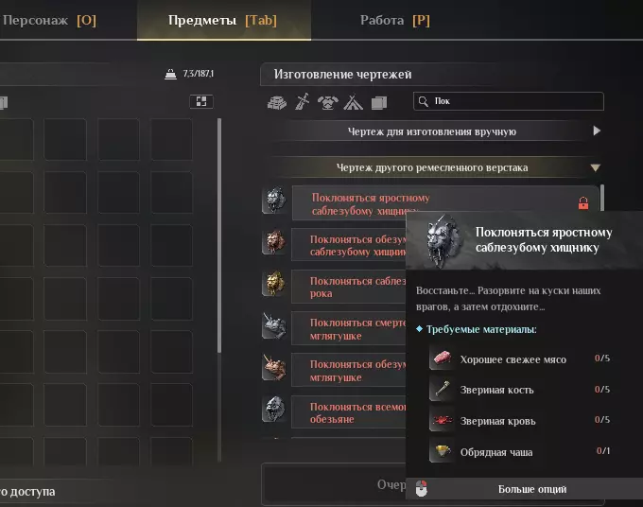Viewport: 643px width, 507px height.
Task: Toggle the inventory grid view icon
Action: point(200,101)
